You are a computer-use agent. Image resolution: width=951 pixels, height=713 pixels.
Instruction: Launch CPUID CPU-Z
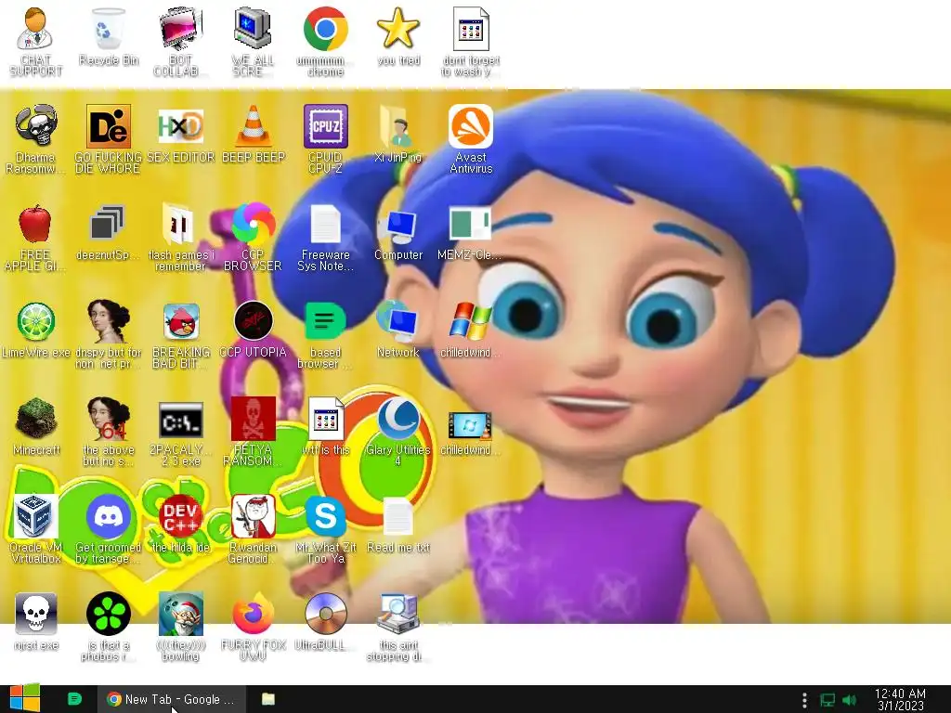coord(326,138)
